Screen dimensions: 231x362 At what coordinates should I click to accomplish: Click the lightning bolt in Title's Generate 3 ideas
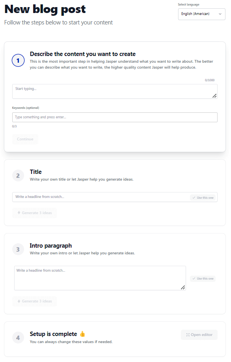(x=19, y=213)
